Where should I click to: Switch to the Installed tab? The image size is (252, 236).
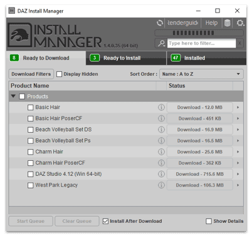206,58
